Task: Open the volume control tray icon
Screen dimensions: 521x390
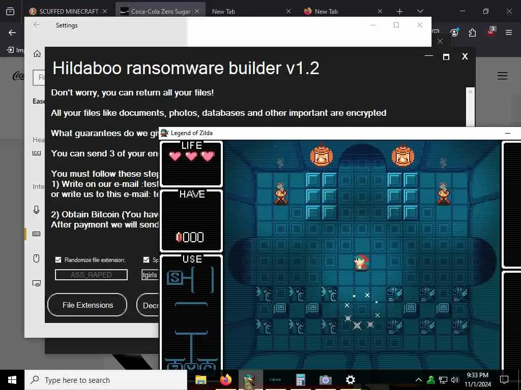Action: [x=455, y=380]
